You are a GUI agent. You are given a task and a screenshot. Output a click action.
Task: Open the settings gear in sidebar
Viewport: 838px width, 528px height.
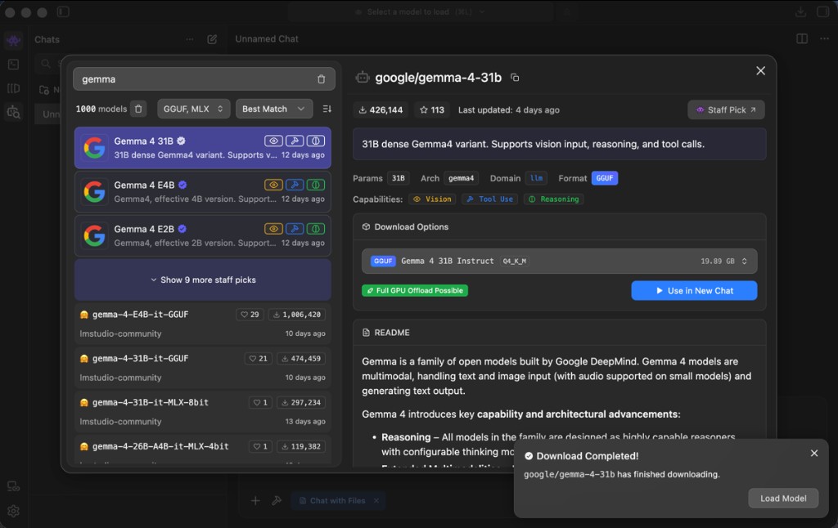[x=13, y=511]
